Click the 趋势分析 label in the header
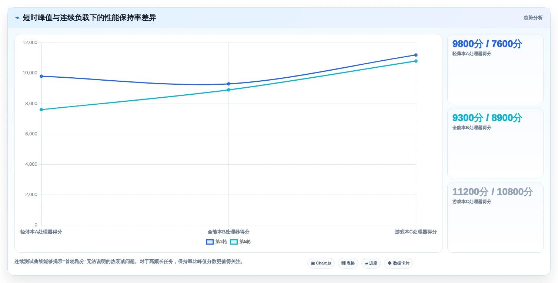 pyautogui.click(x=533, y=18)
